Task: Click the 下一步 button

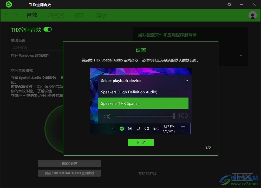Action: (x=141, y=142)
